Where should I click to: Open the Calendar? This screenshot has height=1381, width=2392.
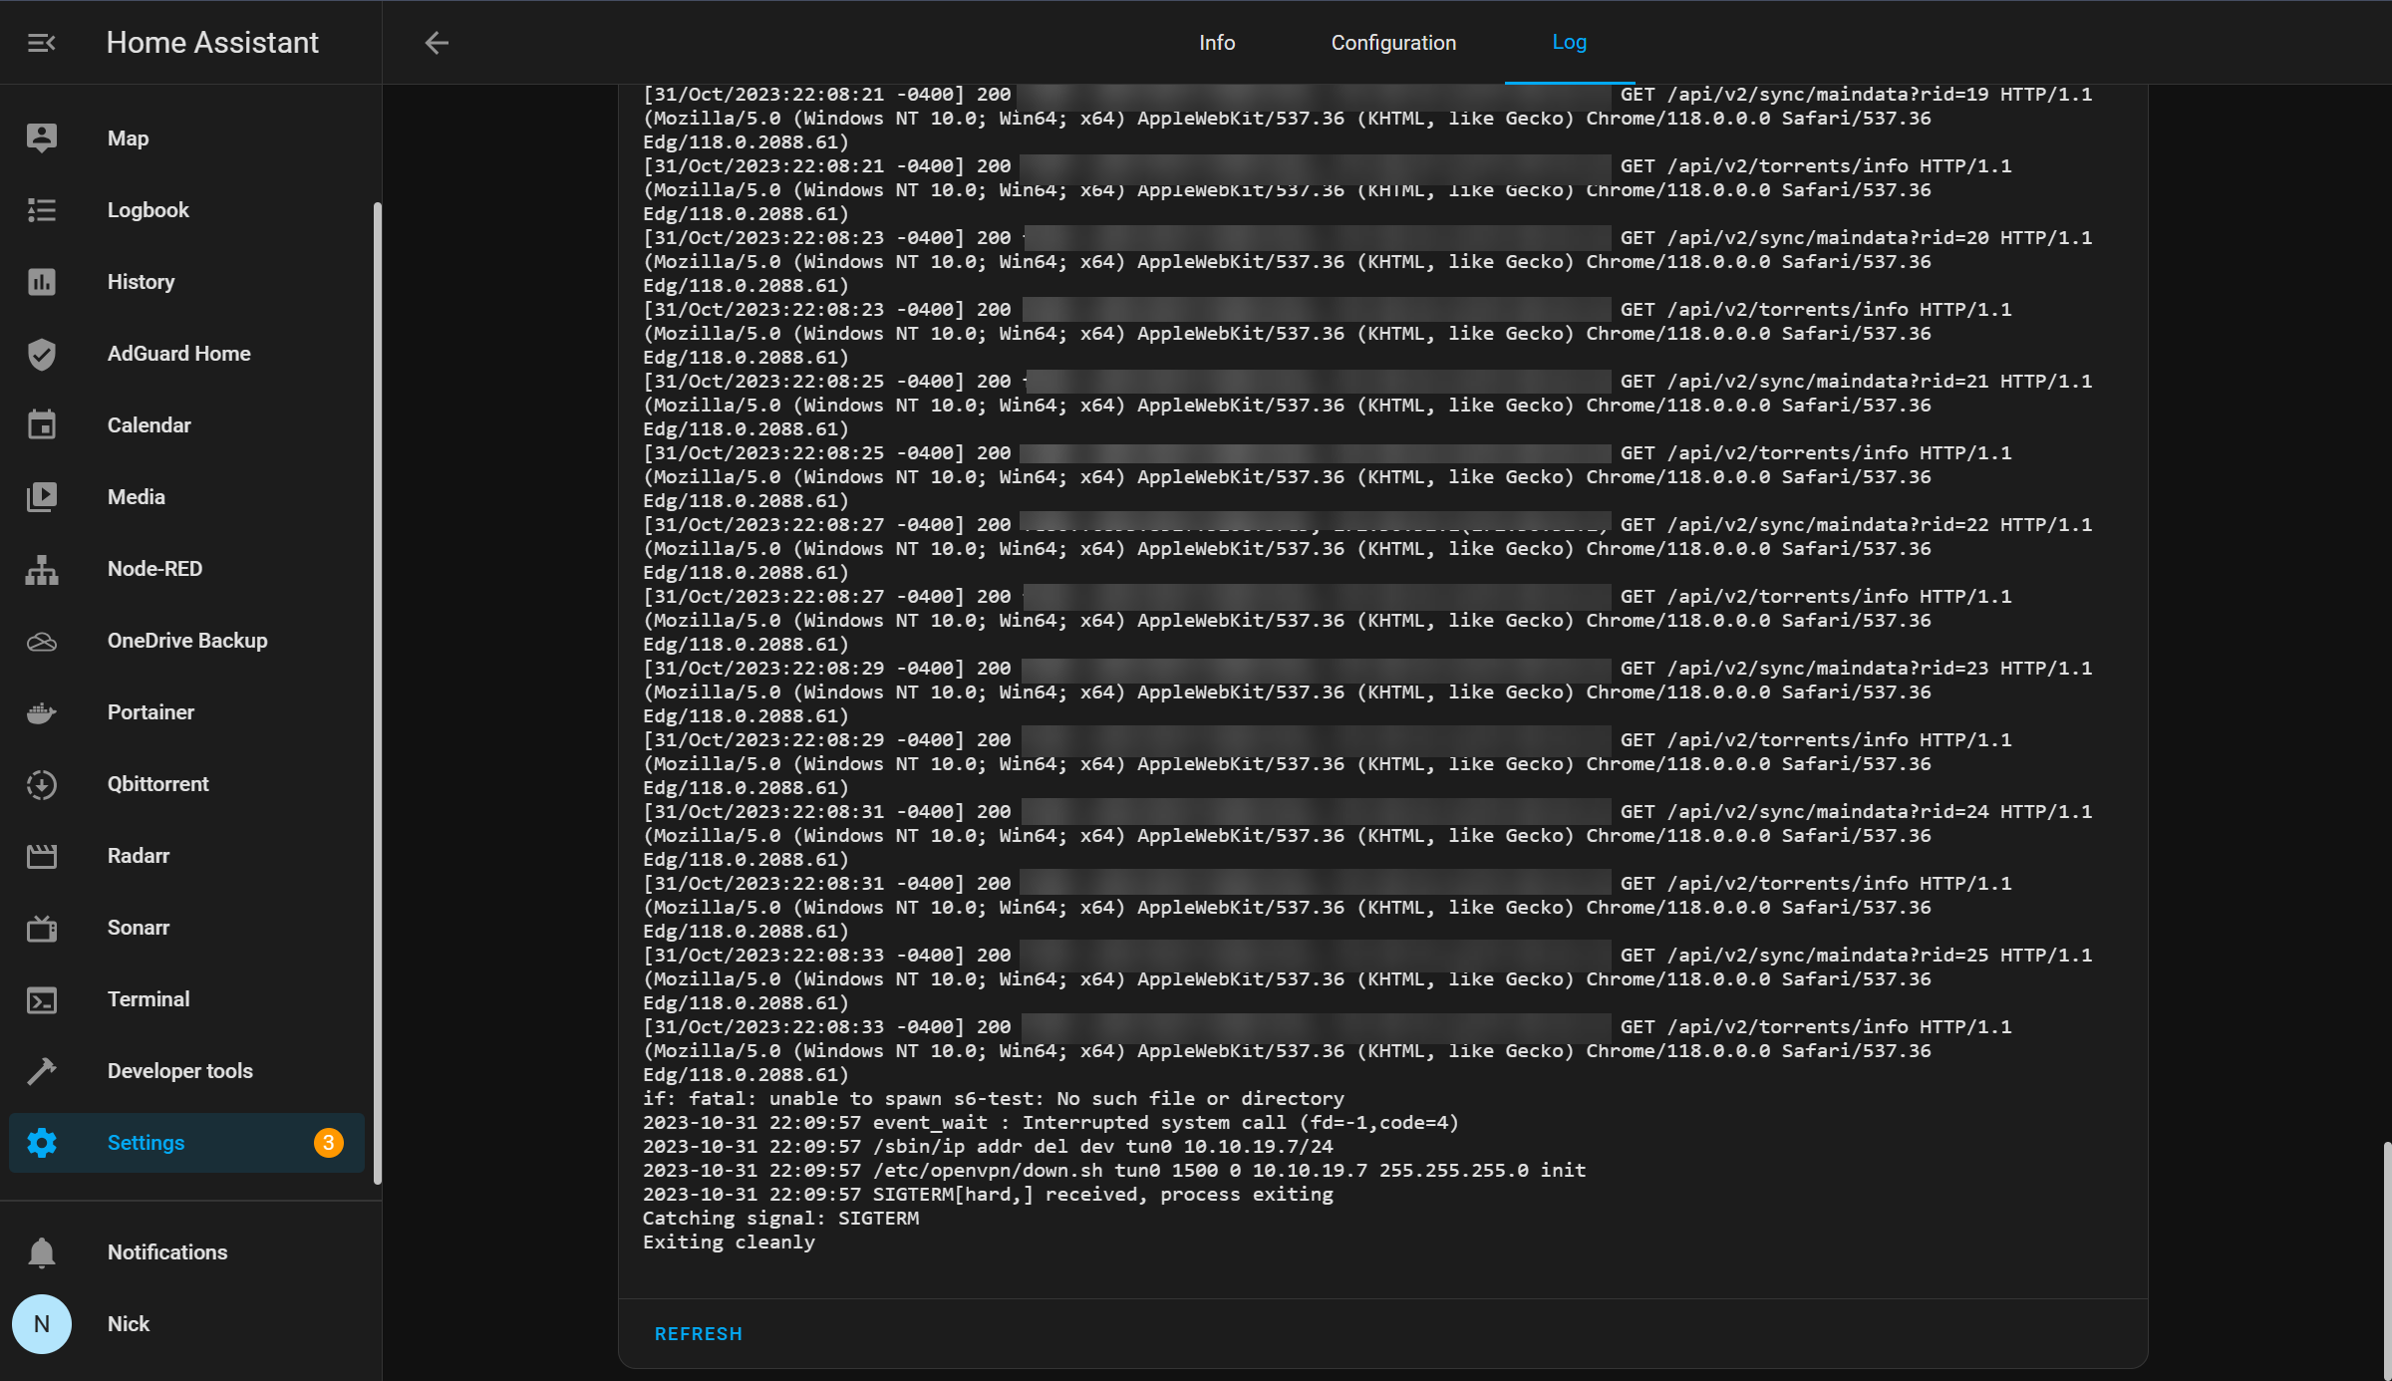coord(149,424)
